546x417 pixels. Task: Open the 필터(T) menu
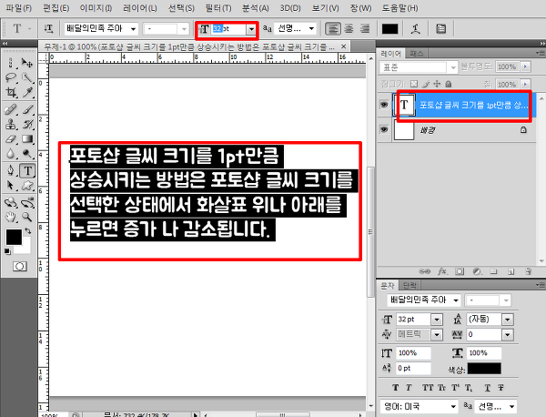[218, 8]
